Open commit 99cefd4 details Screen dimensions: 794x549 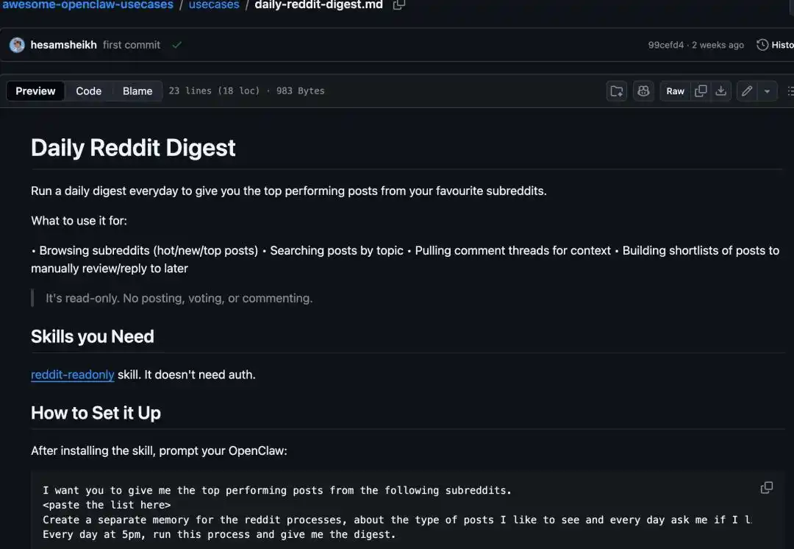(665, 45)
